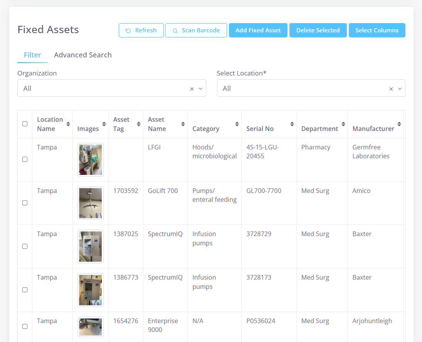Click the Refresh button
Viewport: 422px width, 342px height.
(x=141, y=30)
